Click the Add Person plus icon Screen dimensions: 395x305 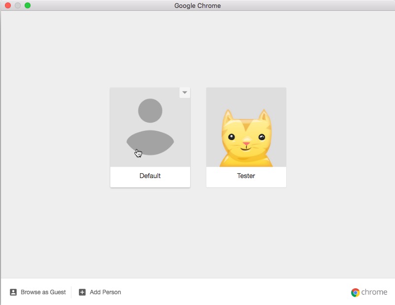pos(82,292)
